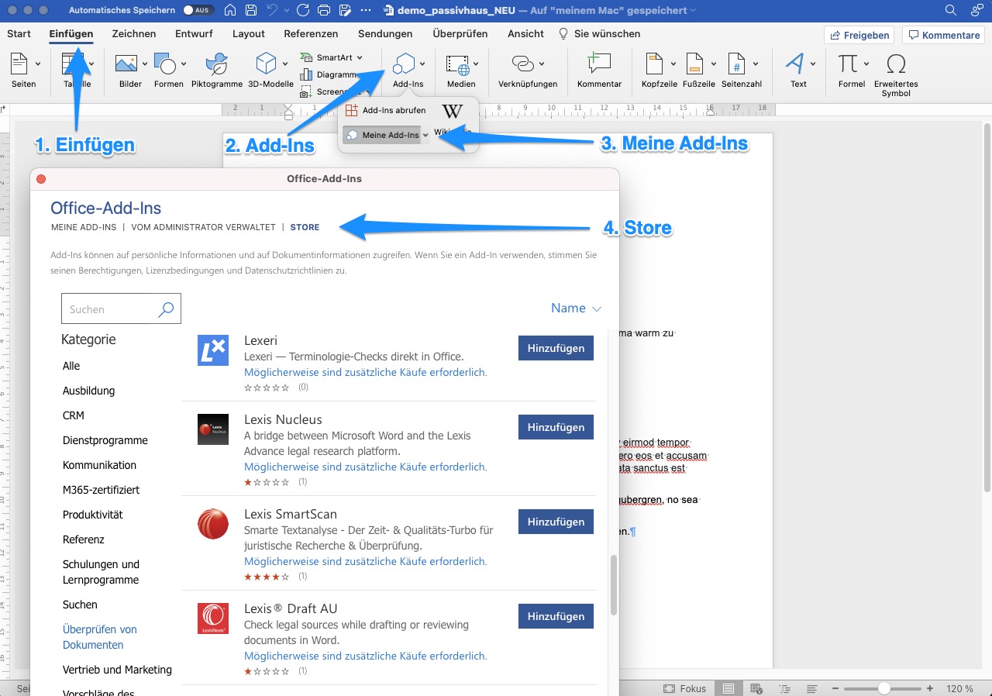Insert Piktogramme icons
992x696 pixels.
216,64
